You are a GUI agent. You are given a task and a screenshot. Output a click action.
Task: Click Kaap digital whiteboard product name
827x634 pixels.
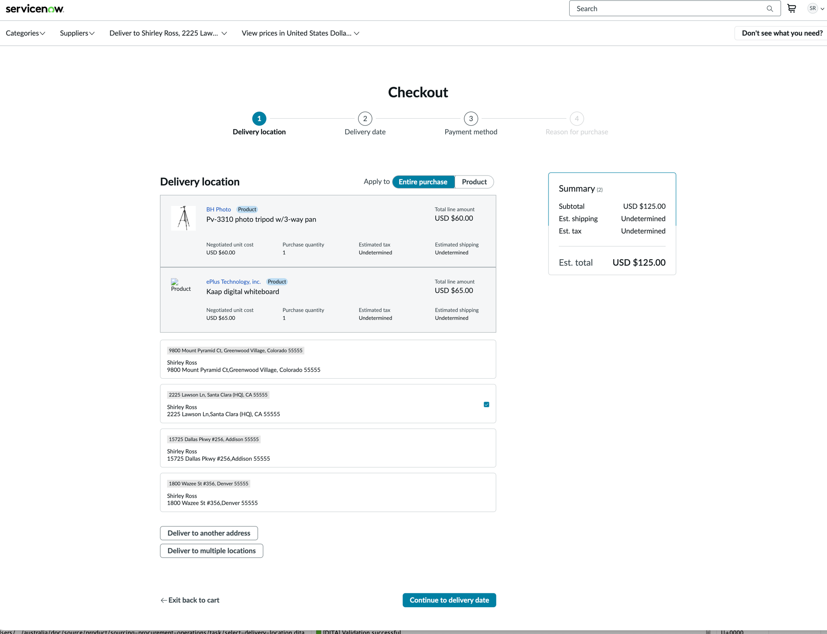coord(243,291)
